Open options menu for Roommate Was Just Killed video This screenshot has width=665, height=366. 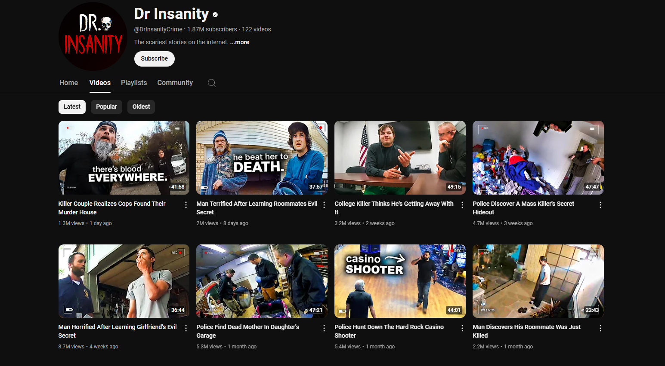coord(600,328)
